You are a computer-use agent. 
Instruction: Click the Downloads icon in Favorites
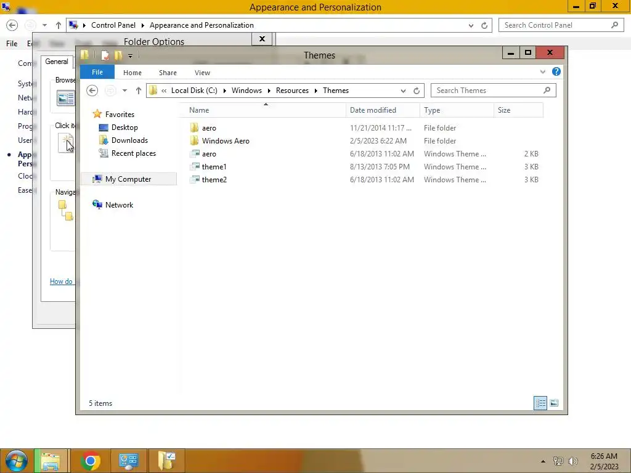tap(104, 140)
